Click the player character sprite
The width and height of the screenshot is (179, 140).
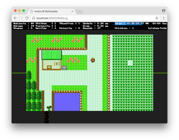[x=93, y=60]
